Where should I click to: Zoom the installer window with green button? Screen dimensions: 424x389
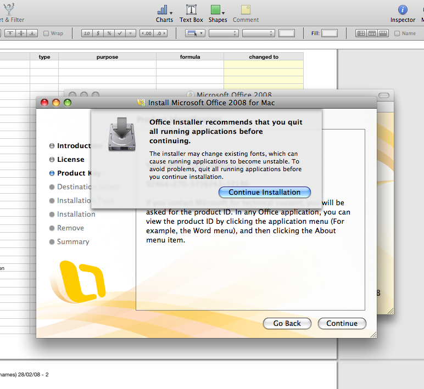pos(68,103)
